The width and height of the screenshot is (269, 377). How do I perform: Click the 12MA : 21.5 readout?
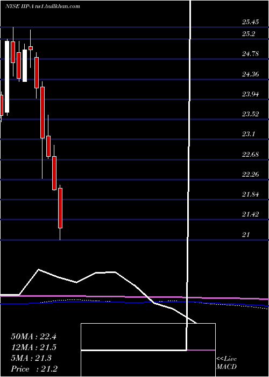click(33, 347)
